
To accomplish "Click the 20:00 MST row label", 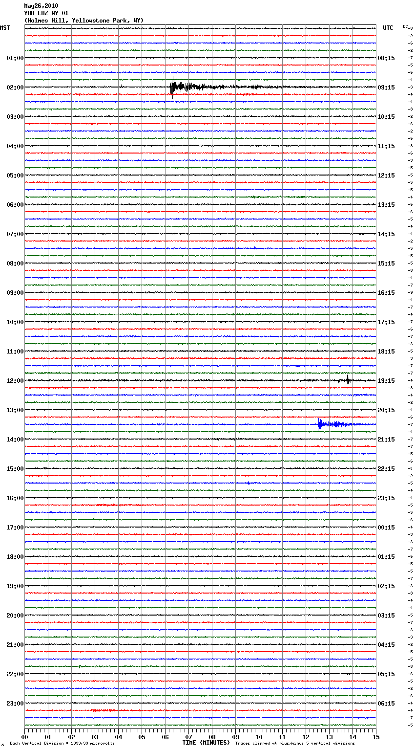I will 15,616.
